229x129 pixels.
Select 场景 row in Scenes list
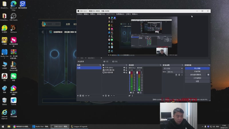[x=89, y=68]
